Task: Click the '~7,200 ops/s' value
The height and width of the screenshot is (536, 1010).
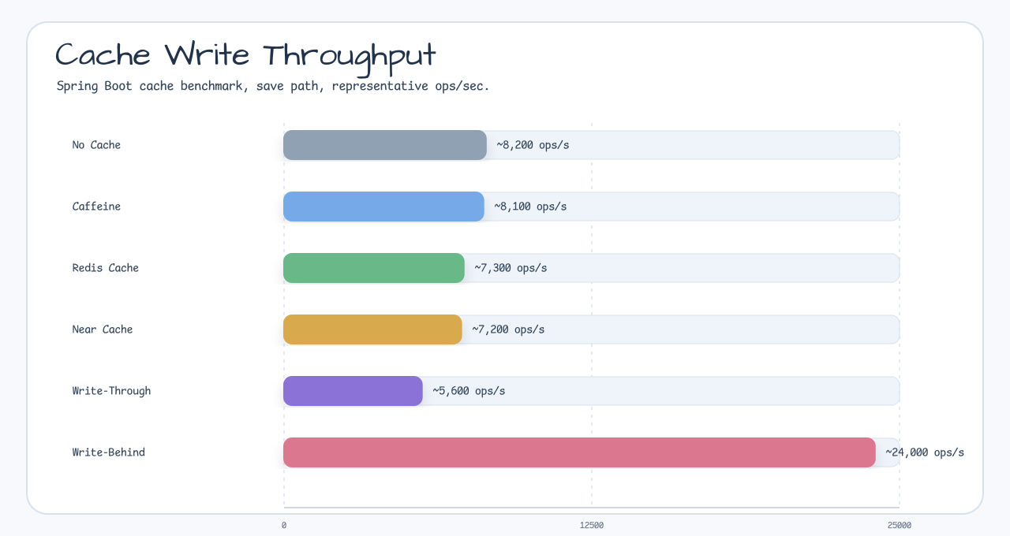Action: pos(508,329)
